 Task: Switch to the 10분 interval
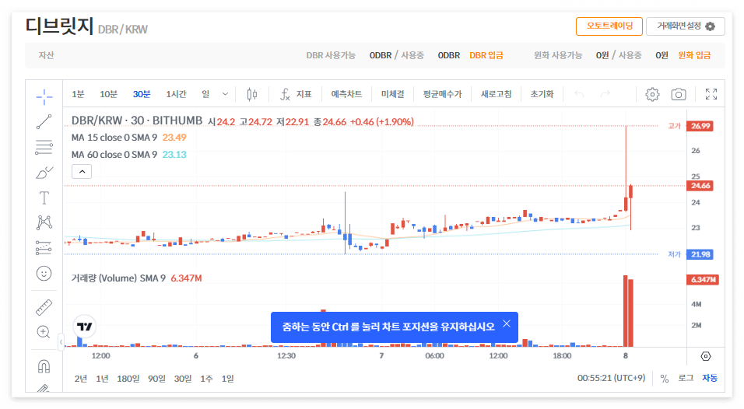tap(108, 94)
